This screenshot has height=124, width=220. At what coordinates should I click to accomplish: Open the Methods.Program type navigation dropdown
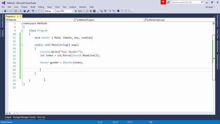110,20
